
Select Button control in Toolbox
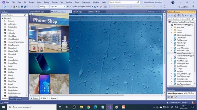[x=11, y=30]
